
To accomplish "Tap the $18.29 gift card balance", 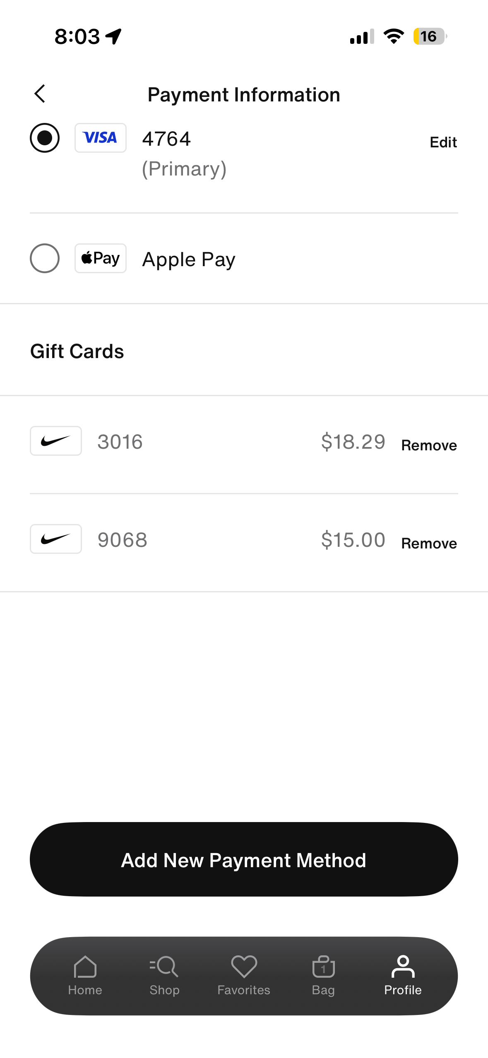I will [x=353, y=442].
